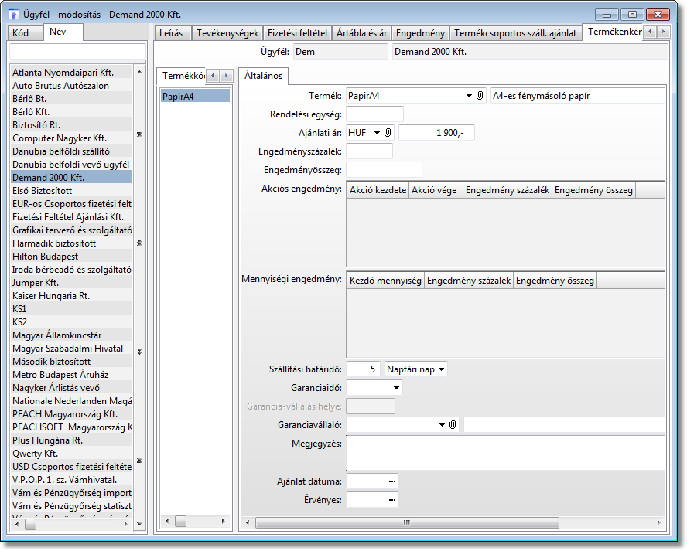Select Hilton Budapest in customer list
Viewport: 687px width, 551px height.
[x=45, y=257]
